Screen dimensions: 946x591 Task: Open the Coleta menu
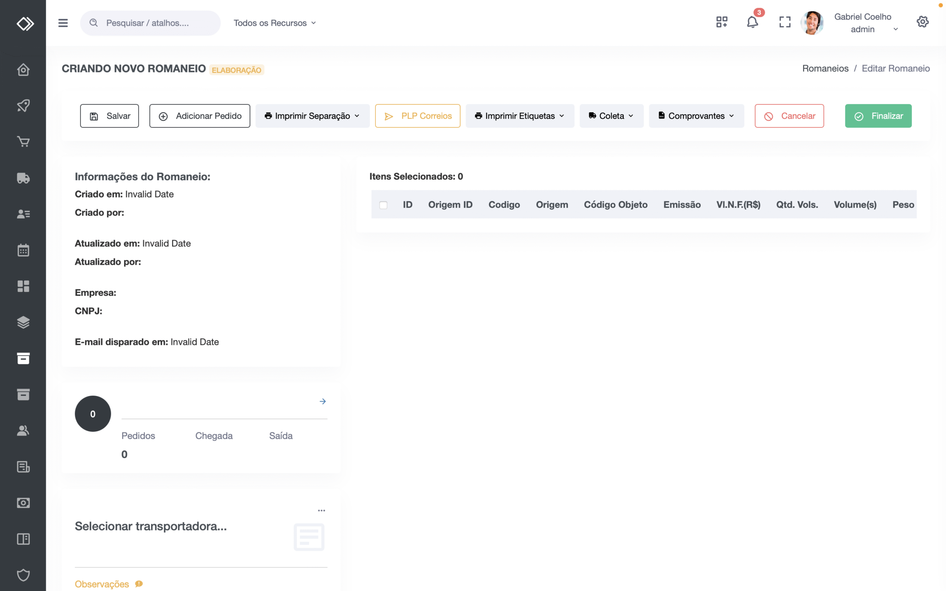click(x=611, y=116)
